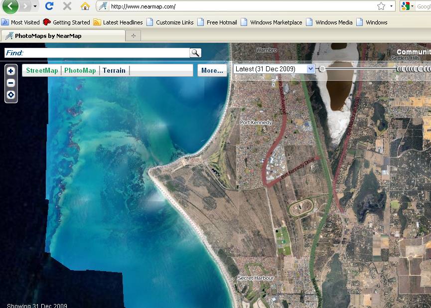
Task: Switch to Terrain view
Action: pyautogui.click(x=114, y=70)
